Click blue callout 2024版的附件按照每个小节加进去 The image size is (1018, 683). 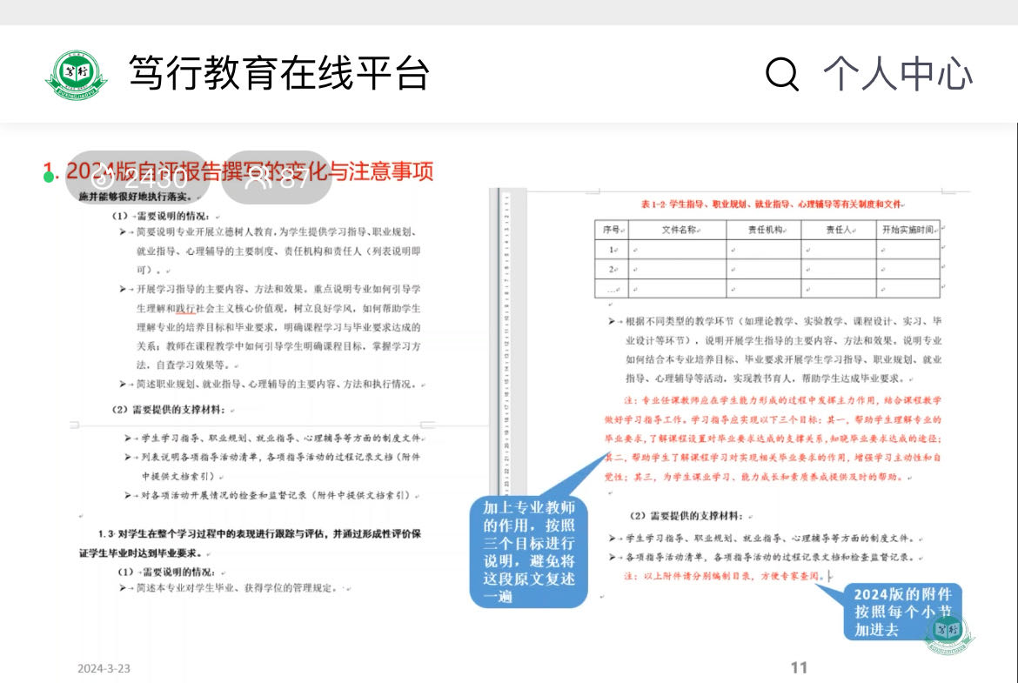(902, 612)
